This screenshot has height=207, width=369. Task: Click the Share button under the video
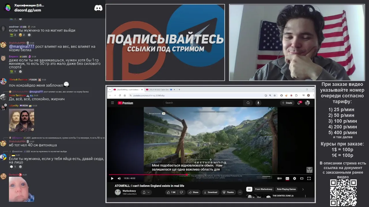pyautogui.click(x=193, y=192)
